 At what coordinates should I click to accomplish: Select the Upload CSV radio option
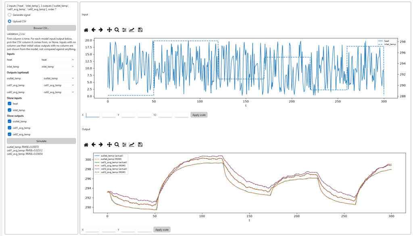click(10, 21)
